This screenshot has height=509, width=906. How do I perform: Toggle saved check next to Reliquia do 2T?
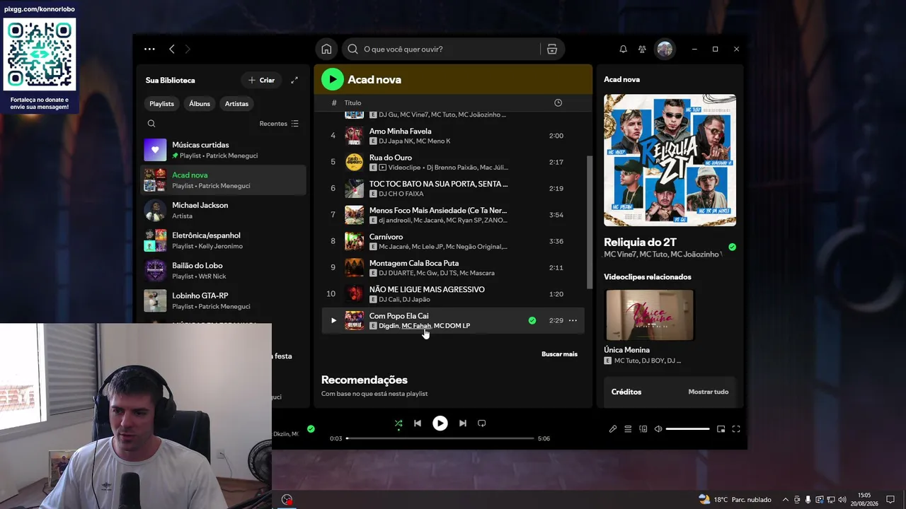(x=732, y=247)
